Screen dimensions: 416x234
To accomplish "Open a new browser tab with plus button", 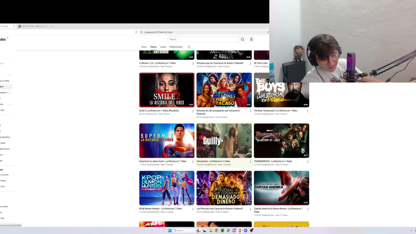I will [x=51, y=26].
